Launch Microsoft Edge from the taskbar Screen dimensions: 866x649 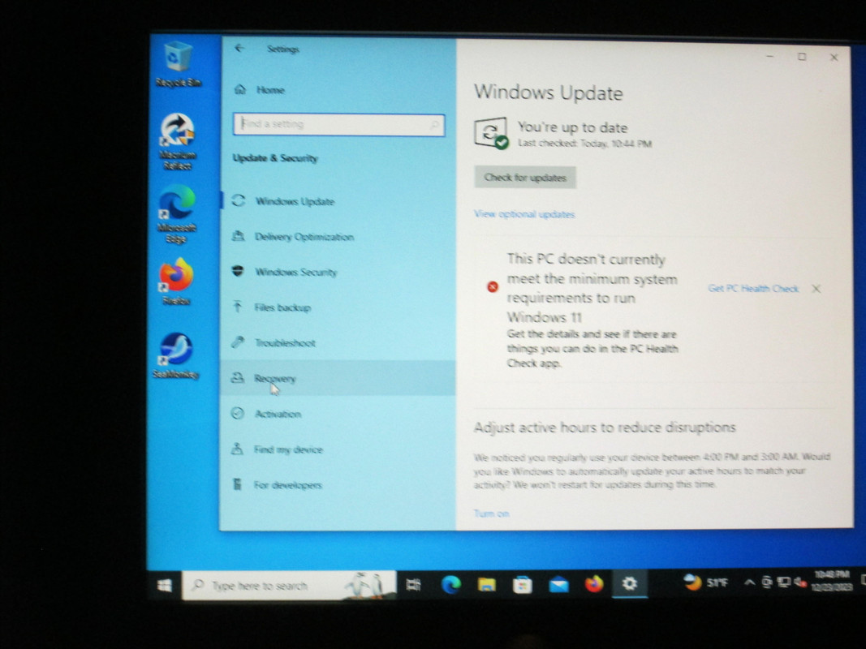point(450,584)
